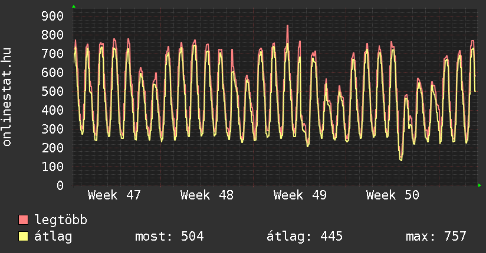Click the 500 y-axis label
This screenshot has height=253, width=486.
[x=52, y=91]
